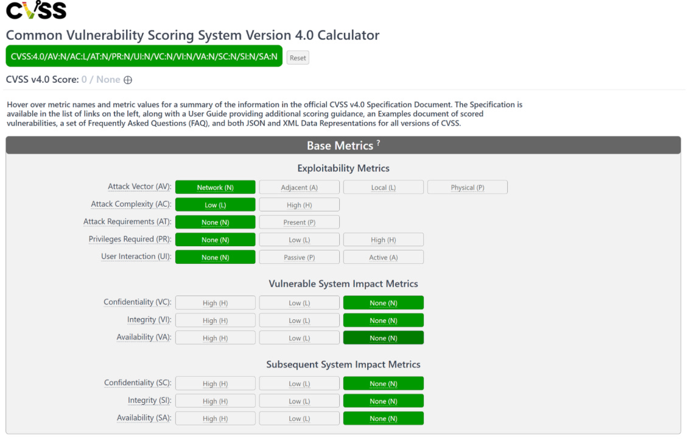The height and width of the screenshot is (440, 699).
Task: Choose High (H) for Integrity (SI)
Action: pos(216,401)
